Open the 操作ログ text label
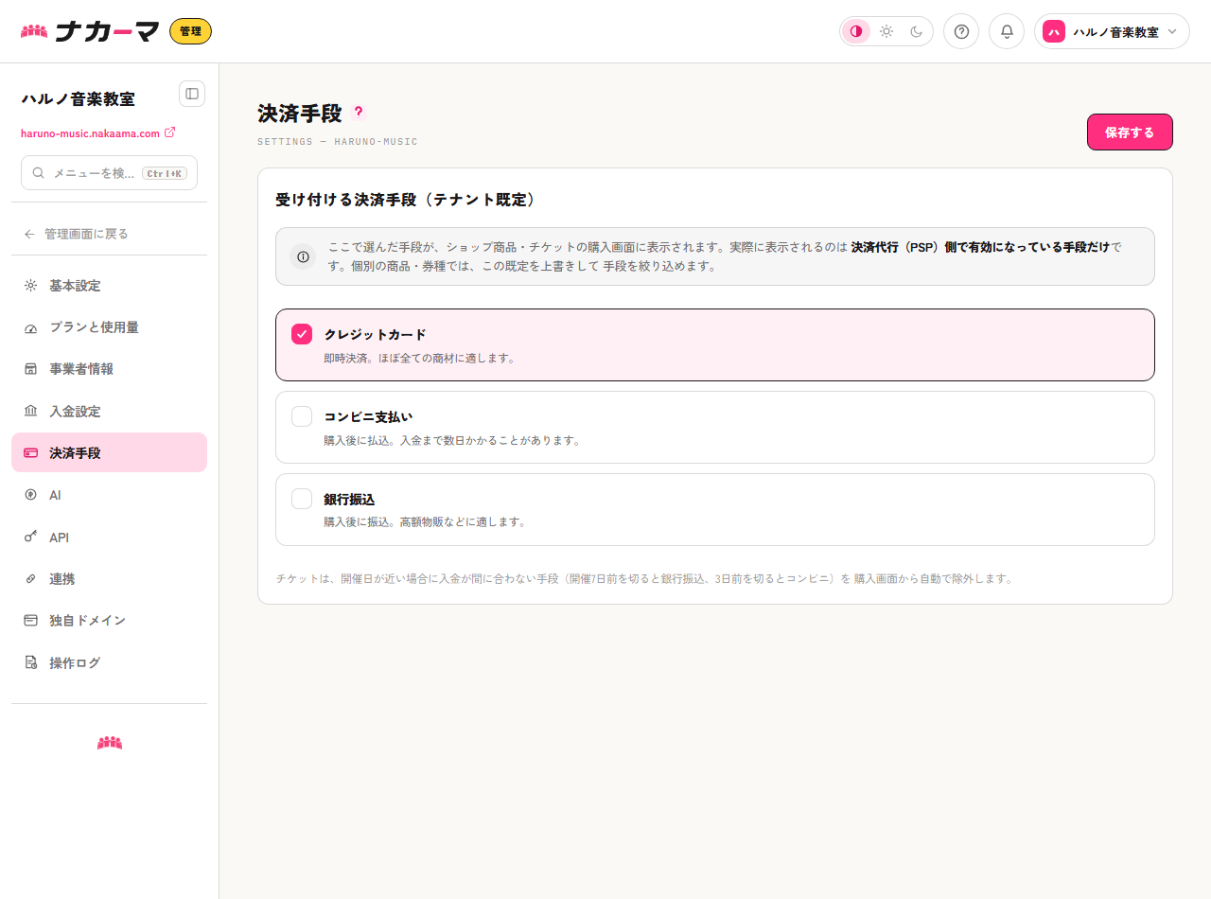Image resolution: width=1211 pixels, height=899 pixels. click(75, 662)
